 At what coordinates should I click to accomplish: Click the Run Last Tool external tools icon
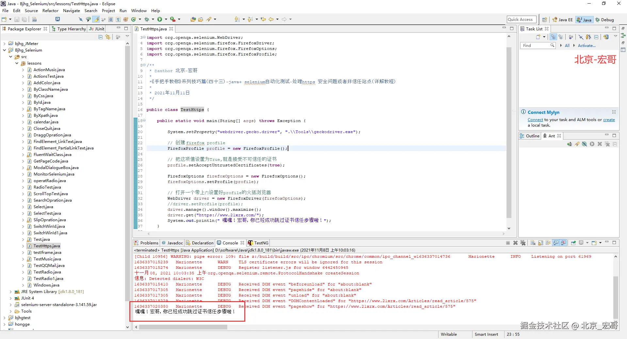pyautogui.click(x=173, y=20)
